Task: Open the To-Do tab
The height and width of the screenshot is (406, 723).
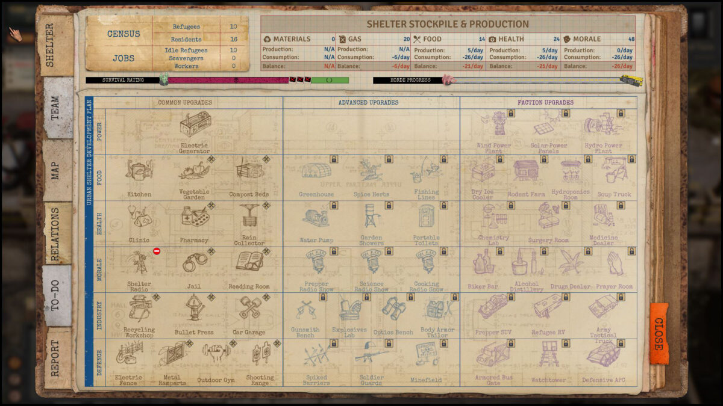Action: pos(57,296)
